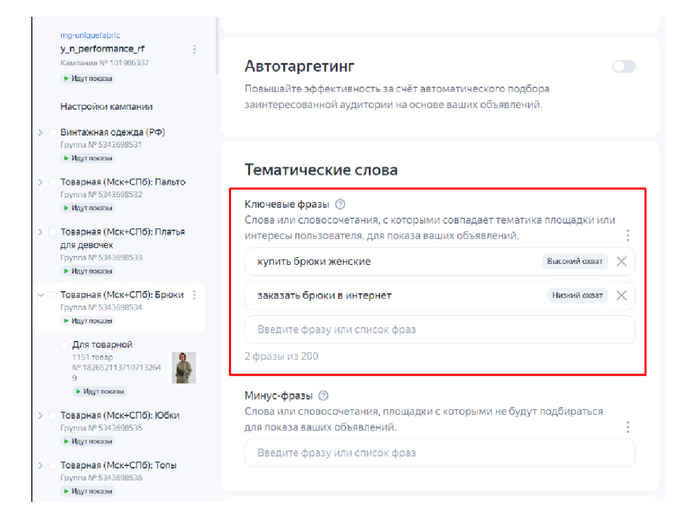This screenshot has height=525, width=695.
Task: Expand the Товарная Топы group
Action: 41,465
